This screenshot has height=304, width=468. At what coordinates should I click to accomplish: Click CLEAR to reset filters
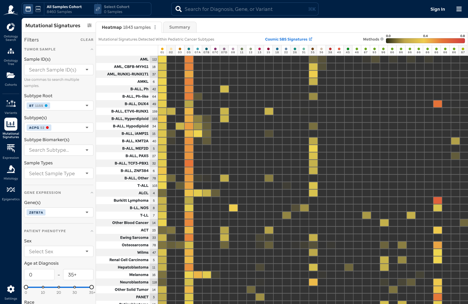[x=87, y=40]
